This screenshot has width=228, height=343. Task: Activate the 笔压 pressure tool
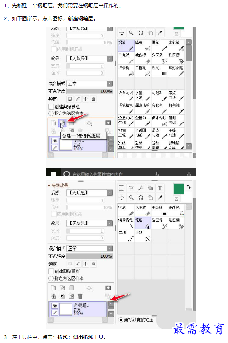click(143, 223)
